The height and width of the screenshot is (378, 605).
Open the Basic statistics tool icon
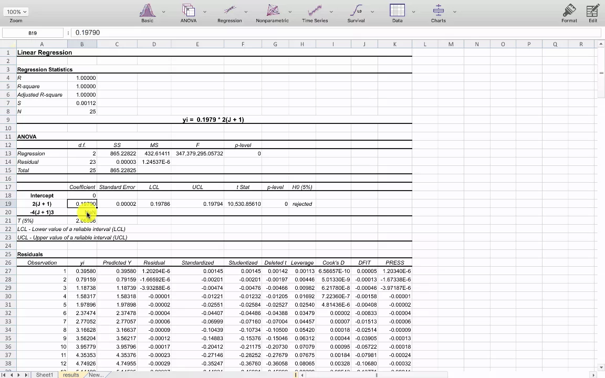148,10
